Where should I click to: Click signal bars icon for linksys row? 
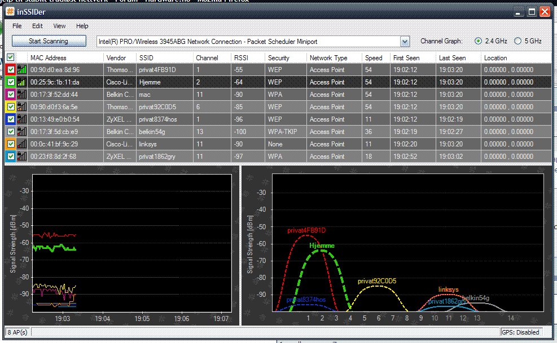tap(22, 144)
